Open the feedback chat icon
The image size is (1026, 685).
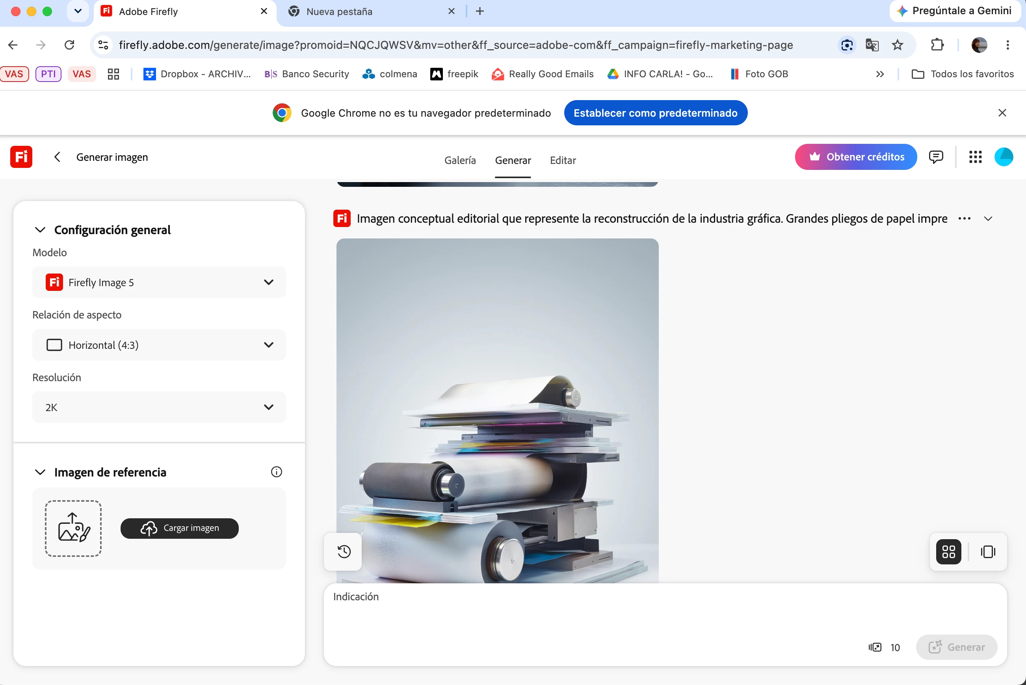pyautogui.click(x=936, y=157)
